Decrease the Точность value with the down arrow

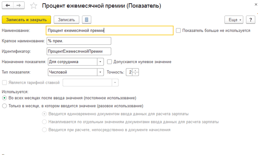(x=135, y=74)
